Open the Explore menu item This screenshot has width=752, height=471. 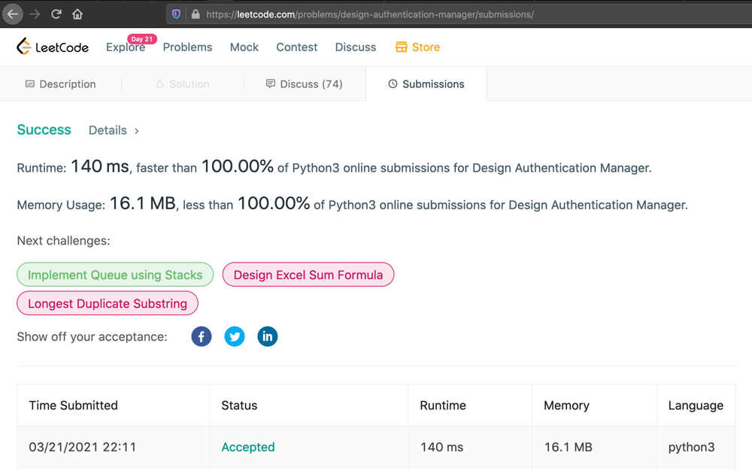point(125,47)
